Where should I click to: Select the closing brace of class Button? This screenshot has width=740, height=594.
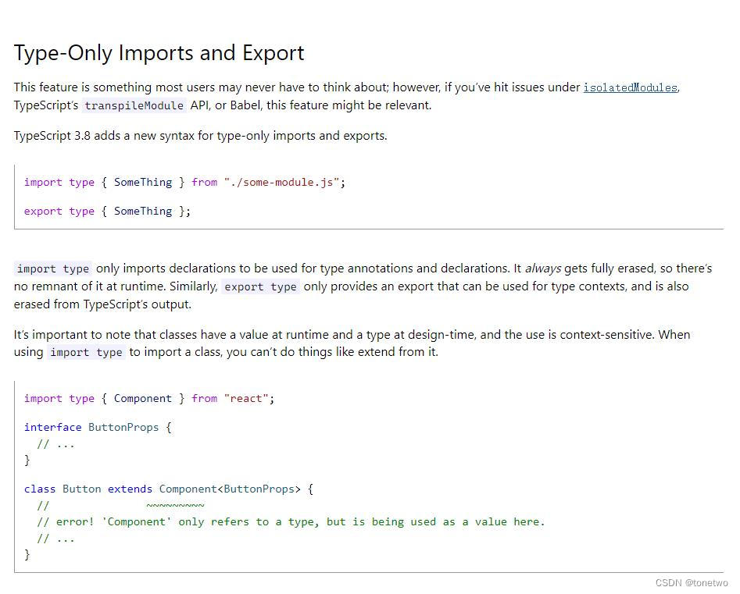(x=27, y=554)
